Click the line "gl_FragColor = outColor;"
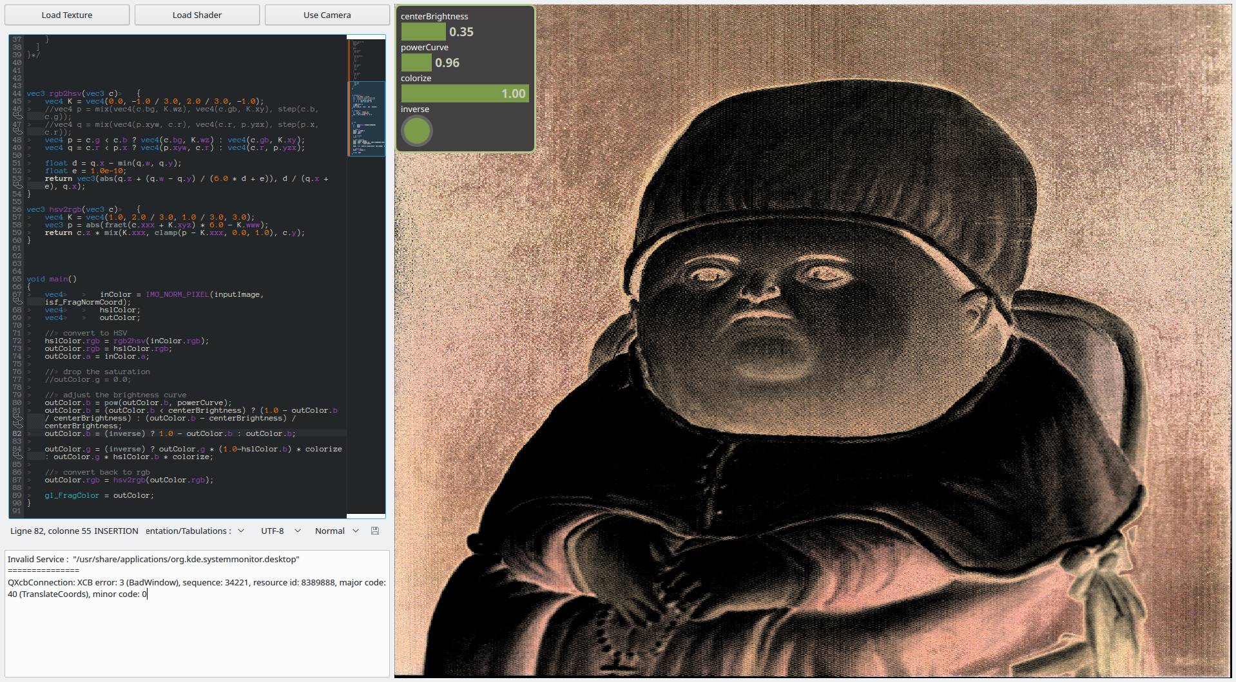The width and height of the screenshot is (1236, 682). (99, 495)
